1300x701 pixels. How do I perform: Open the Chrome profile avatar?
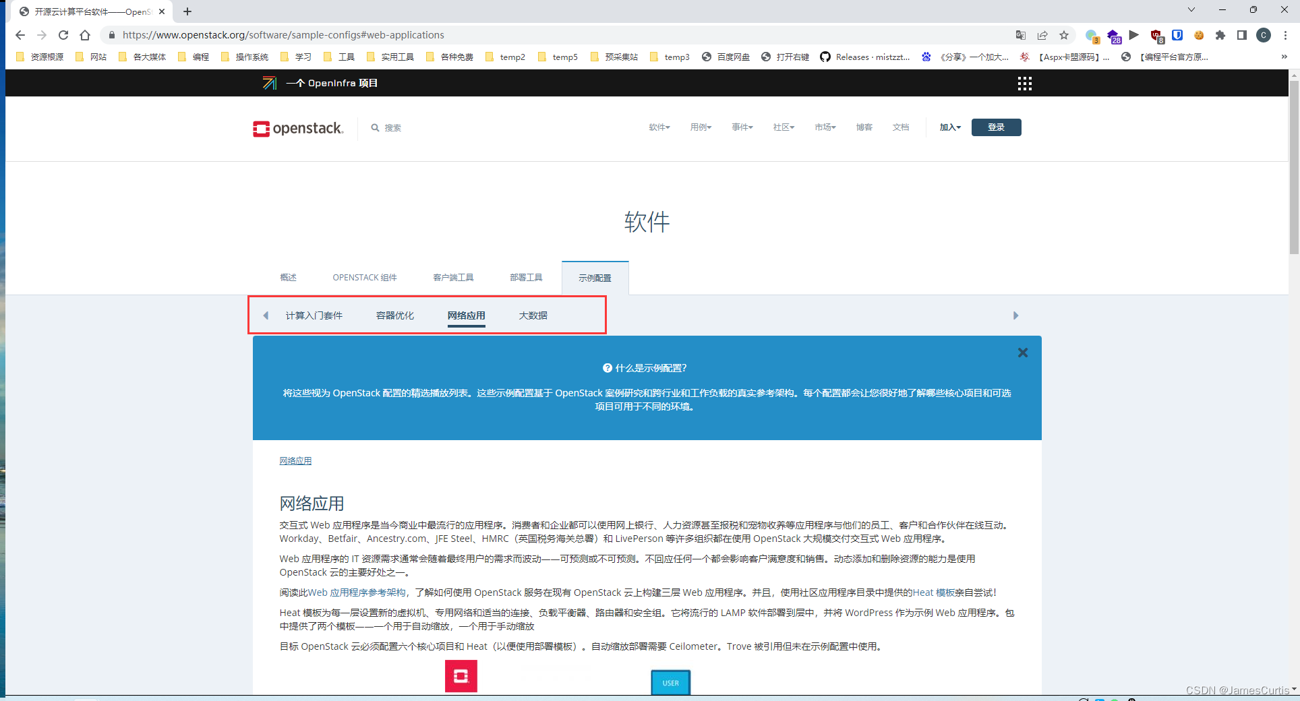pos(1264,35)
